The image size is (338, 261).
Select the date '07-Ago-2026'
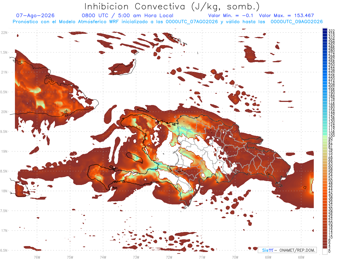[x=35, y=15]
